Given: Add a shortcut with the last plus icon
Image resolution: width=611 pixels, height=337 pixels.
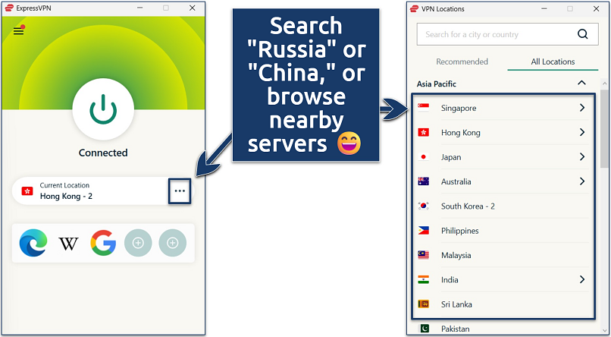Looking at the screenshot, I should point(172,243).
